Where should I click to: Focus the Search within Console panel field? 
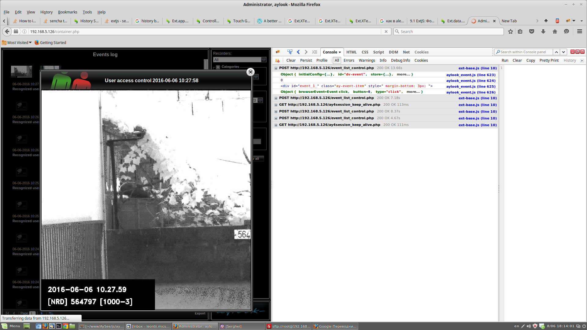pyautogui.click(x=523, y=52)
